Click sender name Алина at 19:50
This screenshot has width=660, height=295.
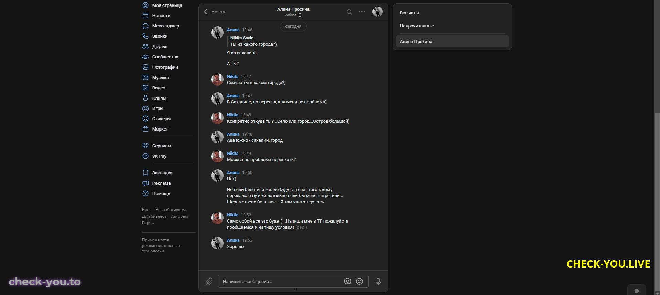[x=233, y=173]
